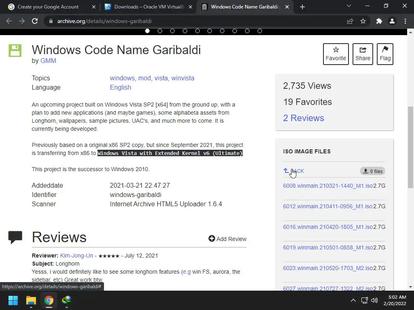Open the Extensions puzzle icon
This screenshot has height=310, width=414.
click(379, 21)
